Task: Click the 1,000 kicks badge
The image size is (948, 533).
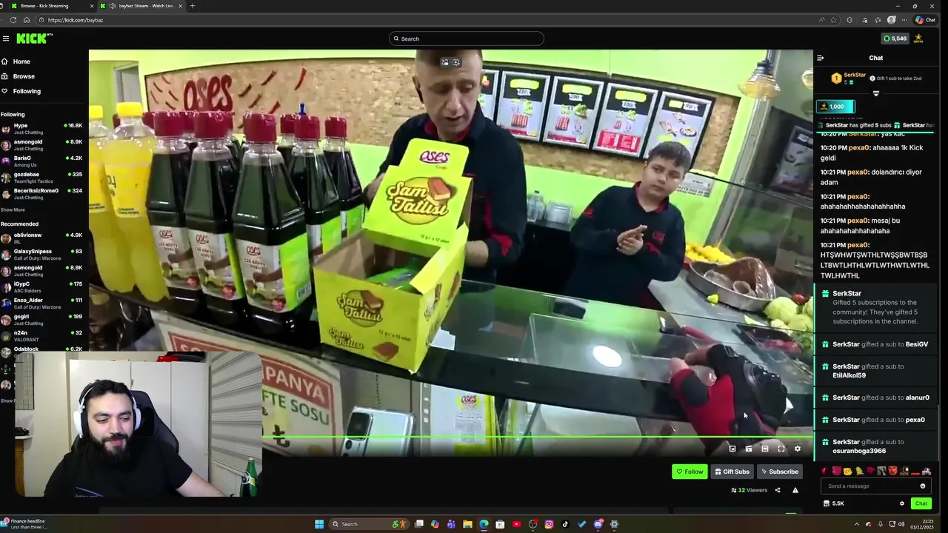Action: pyautogui.click(x=836, y=107)
